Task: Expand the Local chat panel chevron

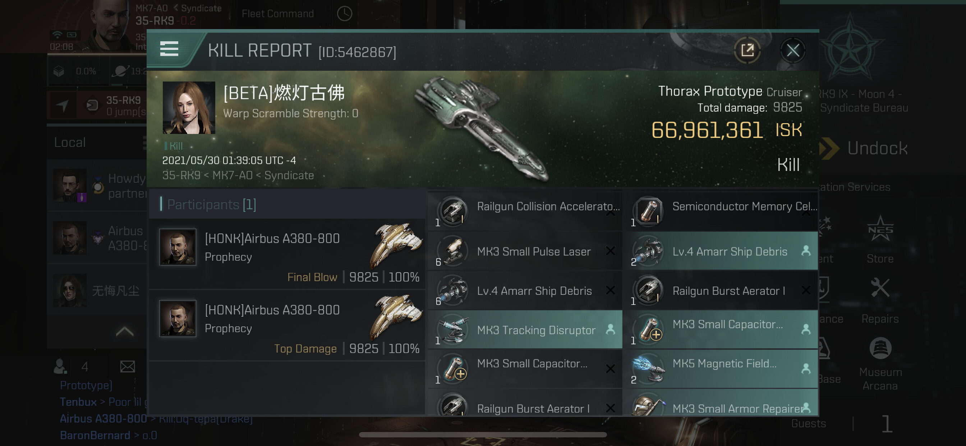Action: (124, 331)
